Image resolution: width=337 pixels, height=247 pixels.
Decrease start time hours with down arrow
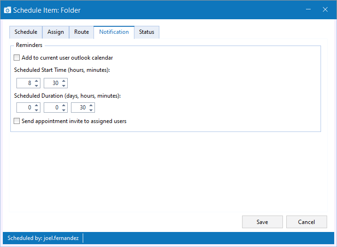click(x=37, y=85)
